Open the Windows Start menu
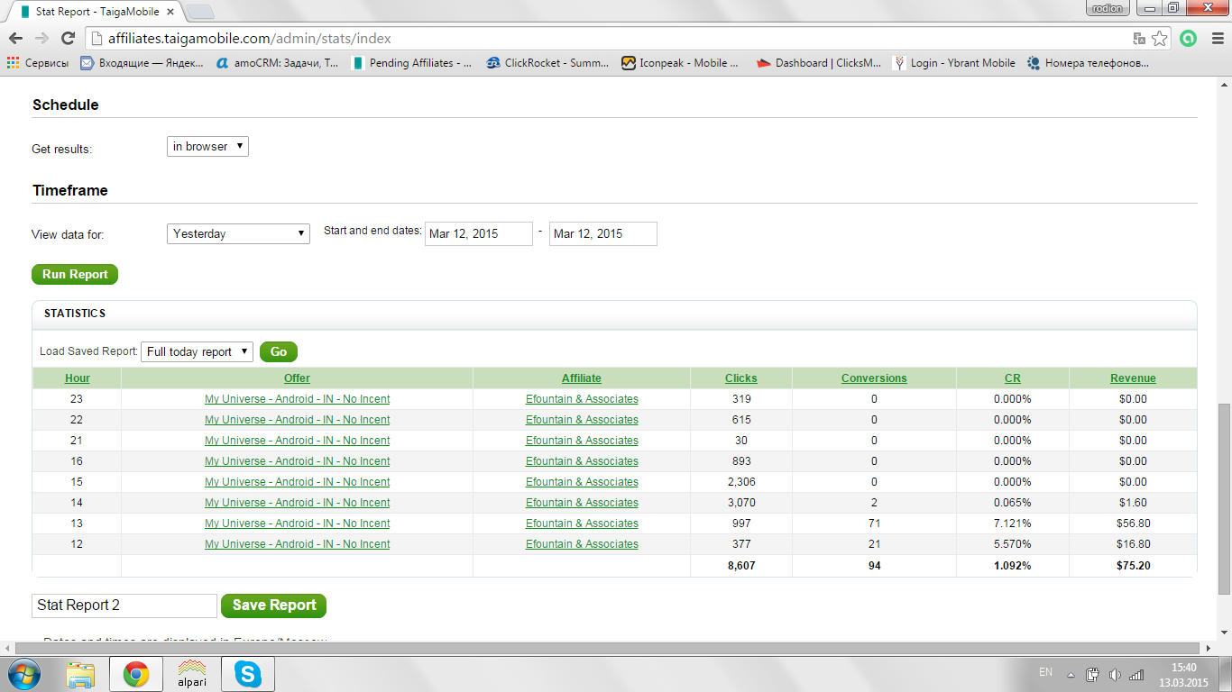1232x692 pixels. [25, 674]
